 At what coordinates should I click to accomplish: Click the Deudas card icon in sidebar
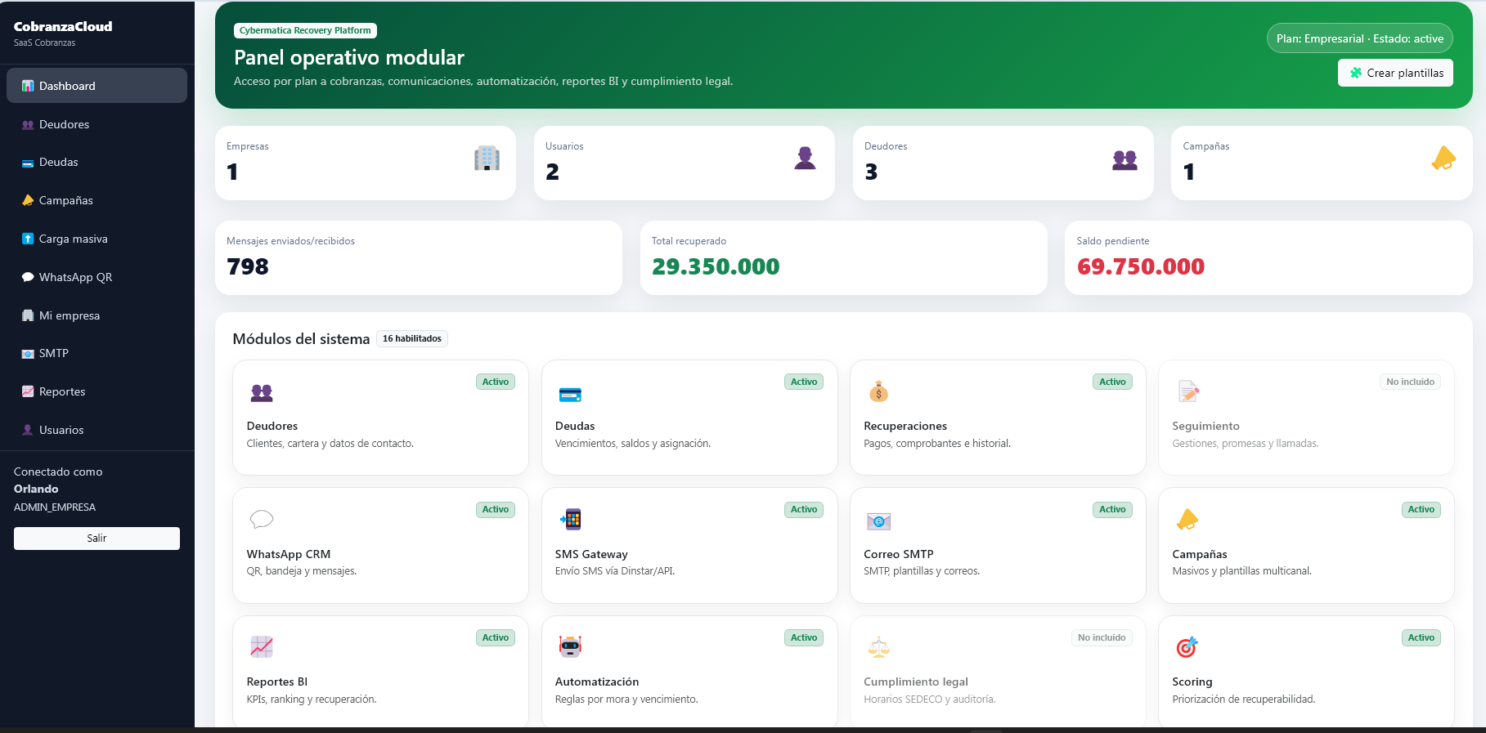coord(28,163)
